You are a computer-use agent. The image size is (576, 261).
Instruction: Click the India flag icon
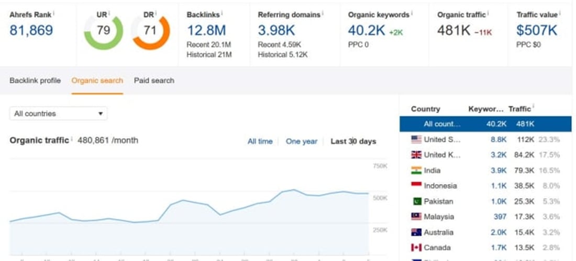(416, 170)
